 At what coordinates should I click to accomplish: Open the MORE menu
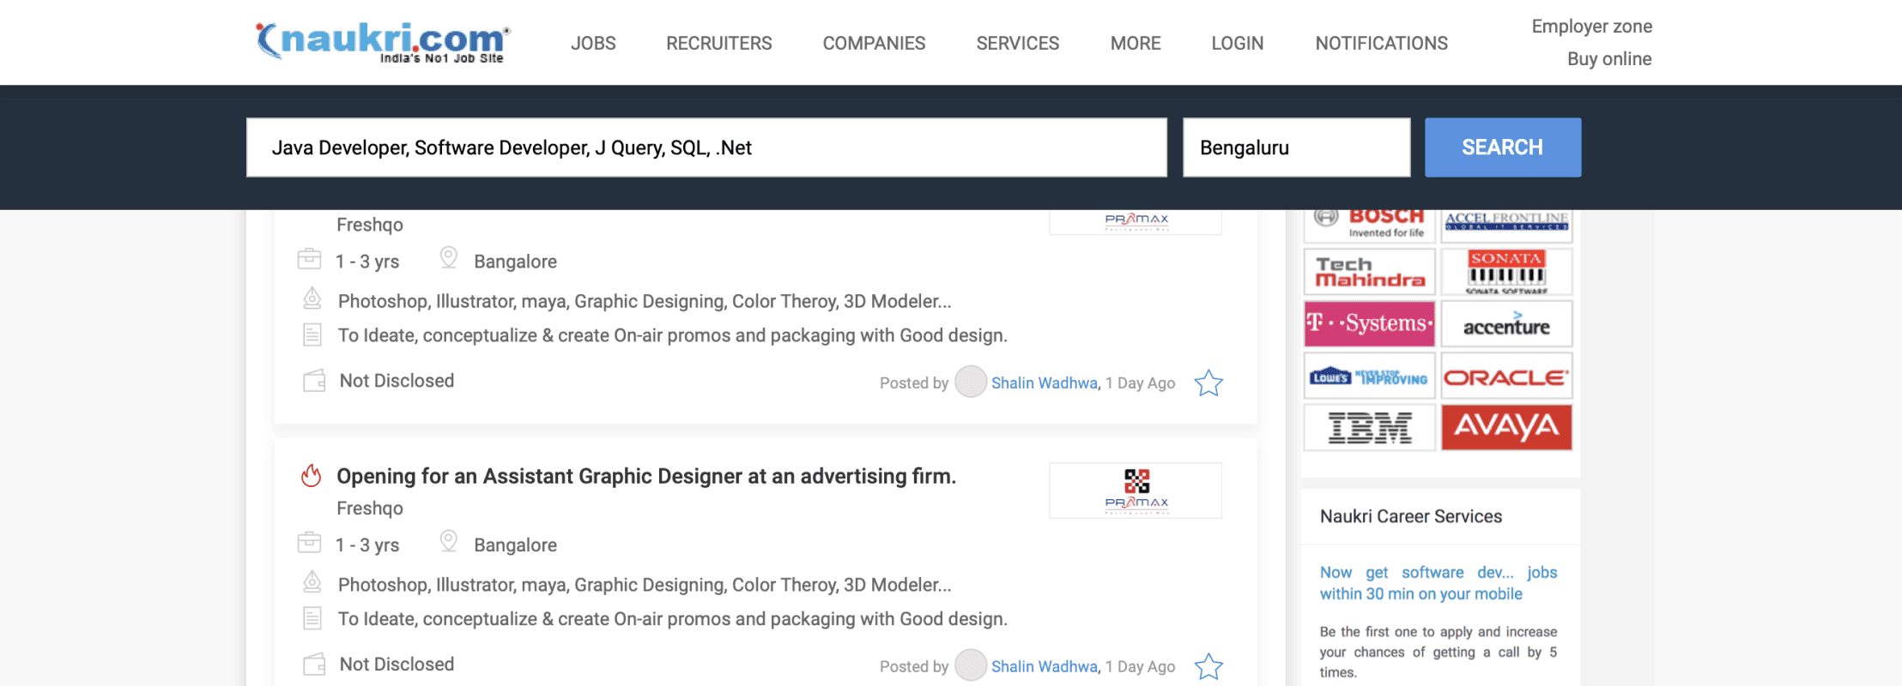1136,43
